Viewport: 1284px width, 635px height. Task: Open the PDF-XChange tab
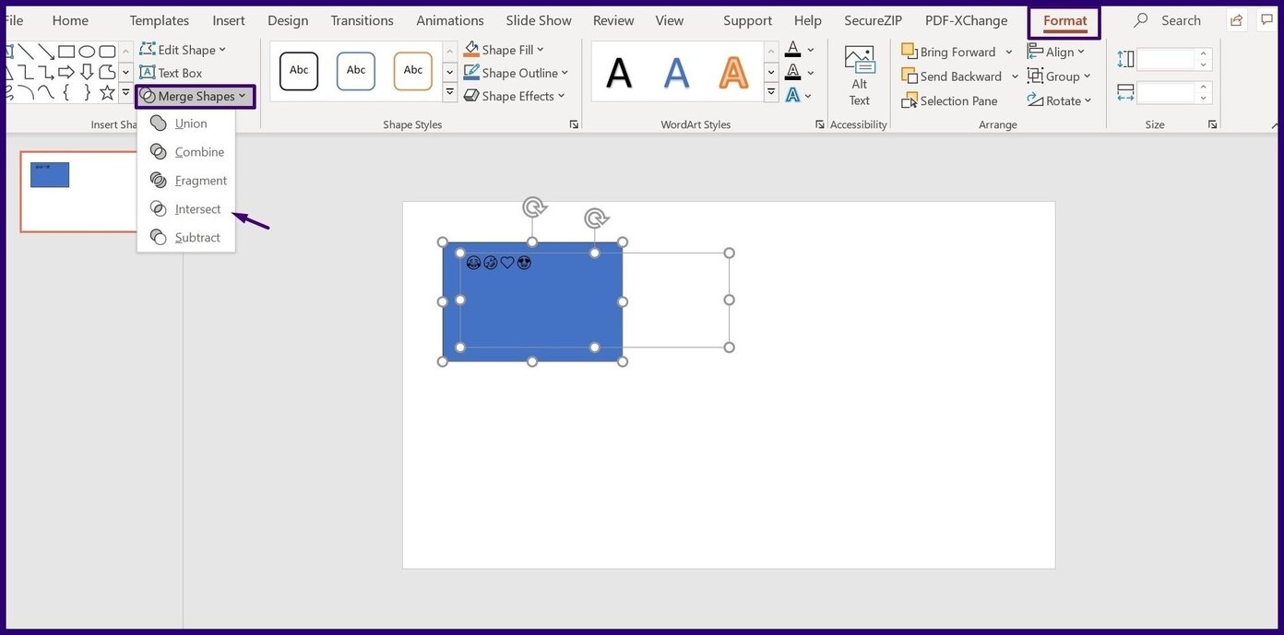coord(967,20)
